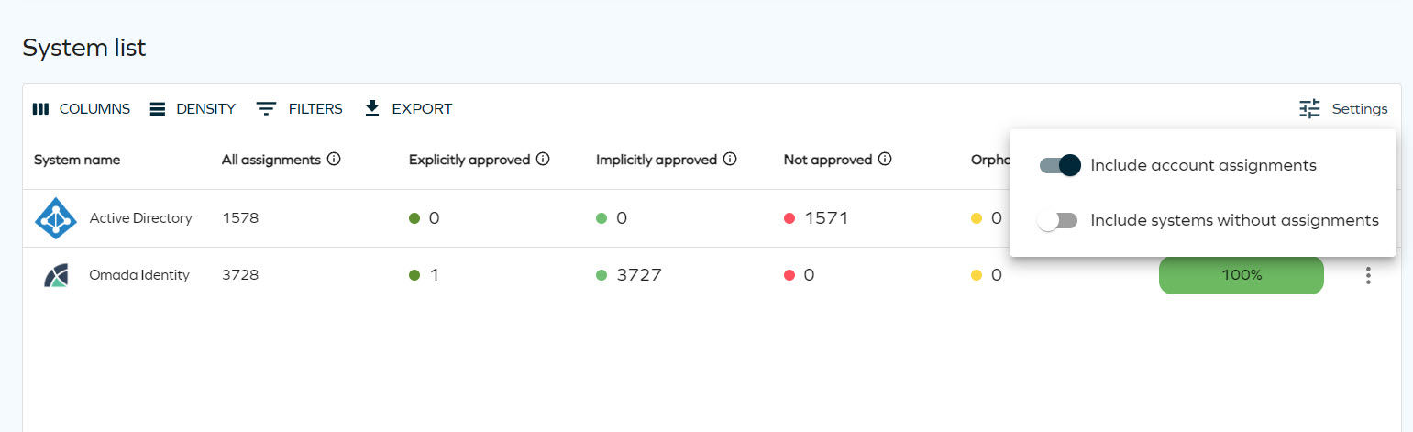Click info icon beside Explicitly approved

543,160
